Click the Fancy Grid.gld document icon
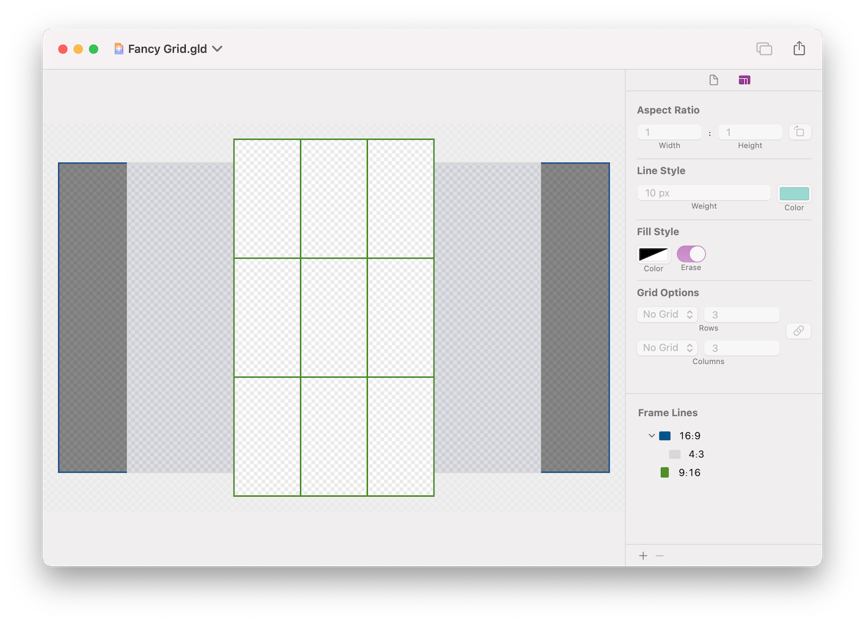This screenshot has width=865, height=623. pyautogui.click(x=119, y=49)
